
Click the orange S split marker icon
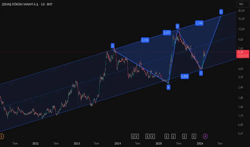tap(1, 136)
